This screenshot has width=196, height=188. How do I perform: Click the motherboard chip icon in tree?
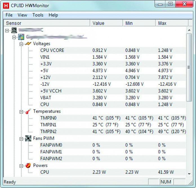pyautogui.click(x=21, y=37)
